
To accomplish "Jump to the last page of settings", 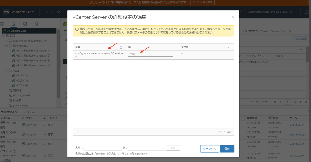I will click(306, 102).
